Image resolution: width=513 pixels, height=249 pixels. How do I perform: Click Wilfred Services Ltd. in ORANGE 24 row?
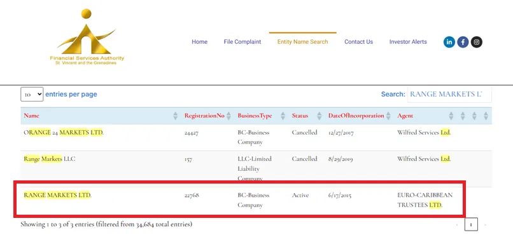[x=424, y=133]
